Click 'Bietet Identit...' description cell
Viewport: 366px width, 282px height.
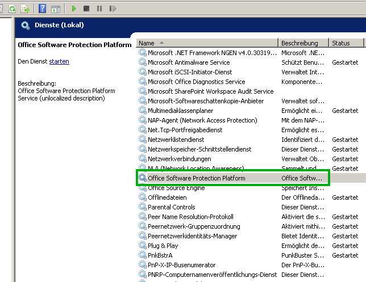coord(303,236)
